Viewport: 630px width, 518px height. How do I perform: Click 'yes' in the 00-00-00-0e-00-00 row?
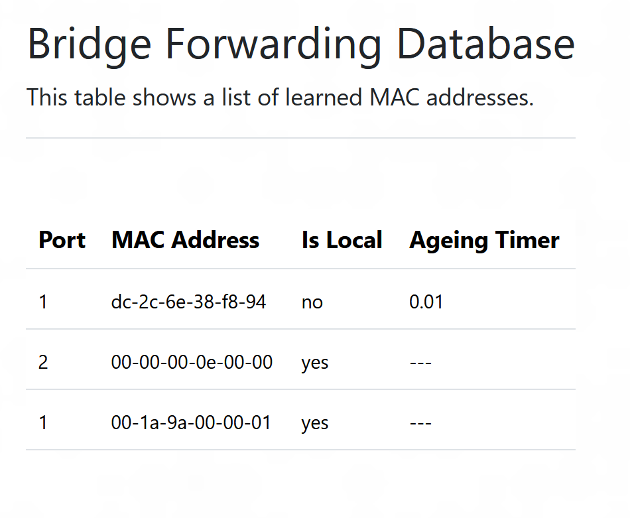point(315,363)
